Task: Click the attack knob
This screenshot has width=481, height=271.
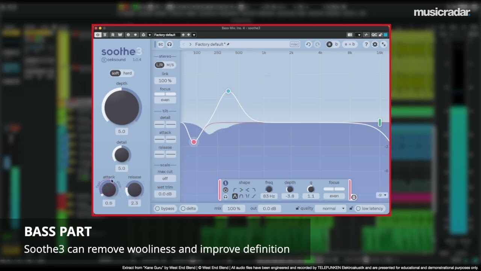Action: click(x=109, y=190)
